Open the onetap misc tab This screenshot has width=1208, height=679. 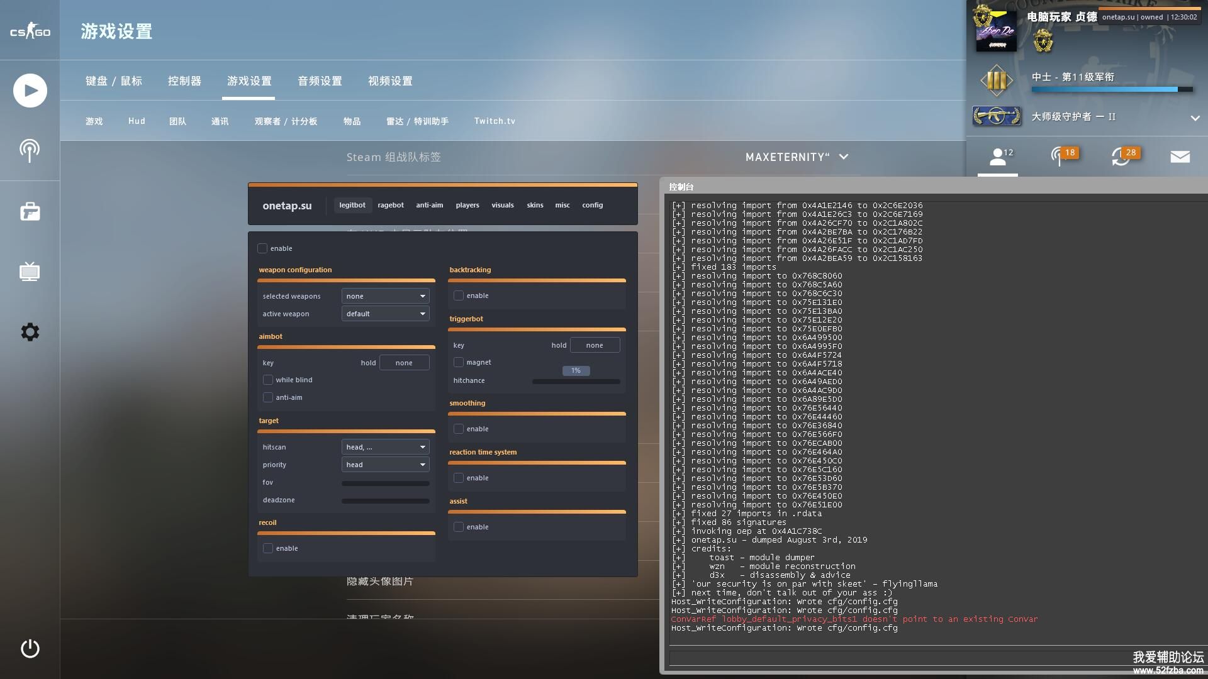[562, 205]
